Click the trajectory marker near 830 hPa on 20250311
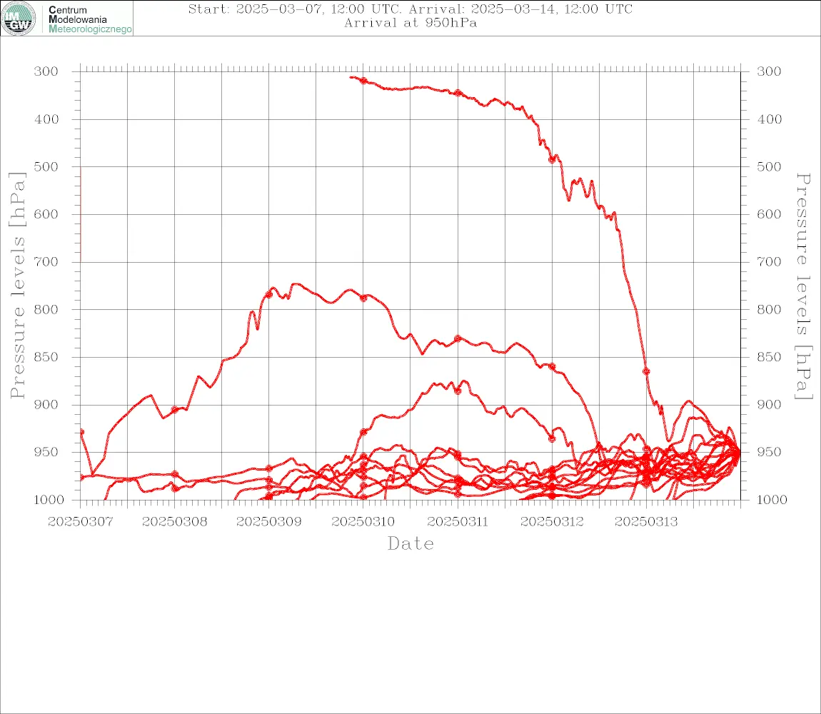Viewport: 821px width, 714px height. tap(458, 338)
